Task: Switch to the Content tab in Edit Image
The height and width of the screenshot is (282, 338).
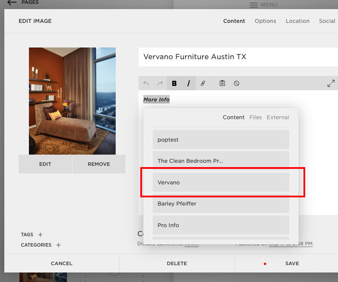Action: pos(234,21)
